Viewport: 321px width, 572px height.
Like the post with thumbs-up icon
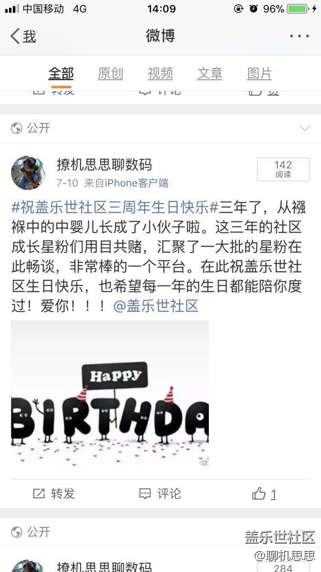click(x=259, y=494)
